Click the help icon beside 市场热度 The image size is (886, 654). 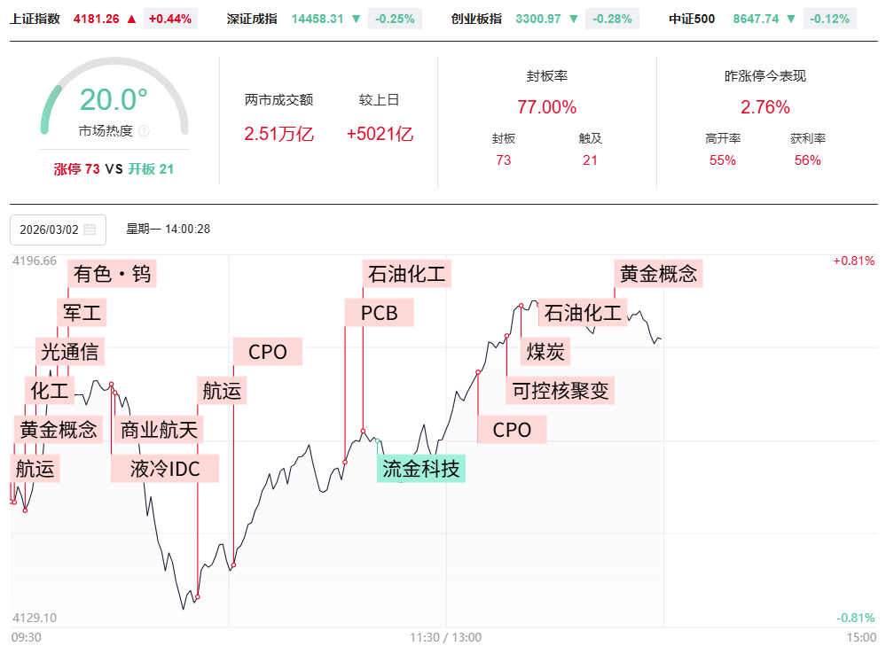pos(145,131)
